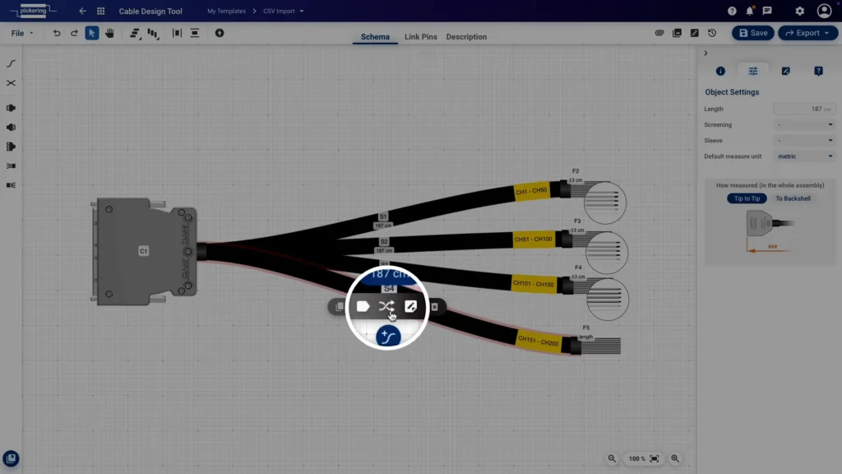842x474 pixels.
Task: Open the object settings sliders tab
Action: coord(753,71)
